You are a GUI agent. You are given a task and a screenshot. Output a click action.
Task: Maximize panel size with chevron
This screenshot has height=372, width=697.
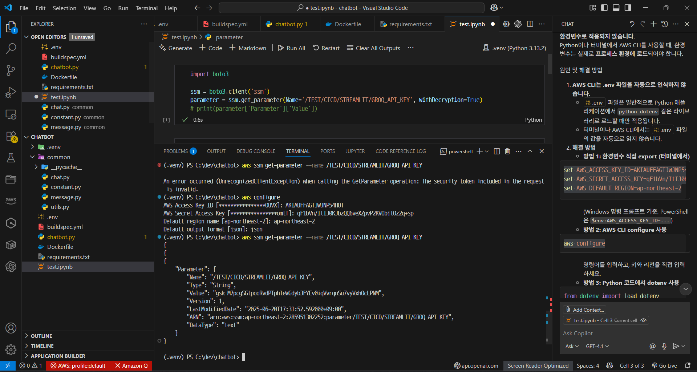530,151
